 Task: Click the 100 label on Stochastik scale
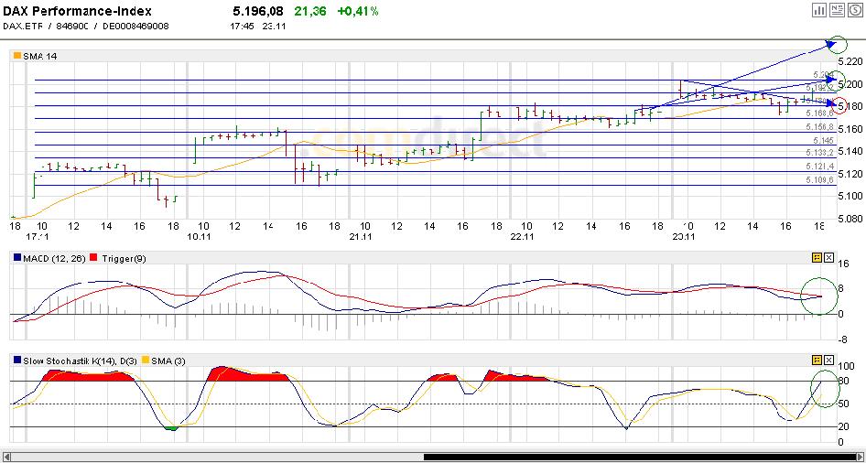click(x=846, y=366)
